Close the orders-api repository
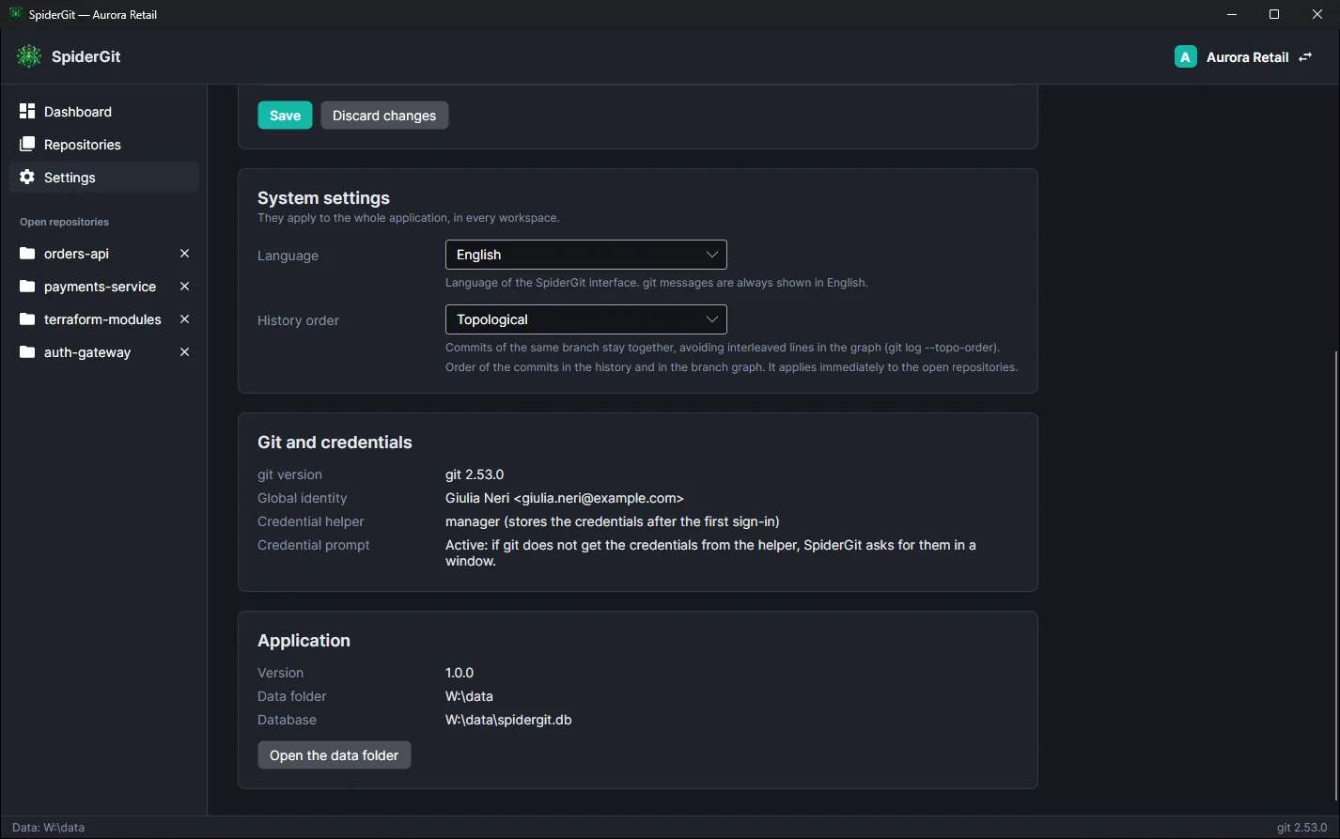Image resolution: width=1340 pixels, height=839 pixels. [x=184, y=254]
